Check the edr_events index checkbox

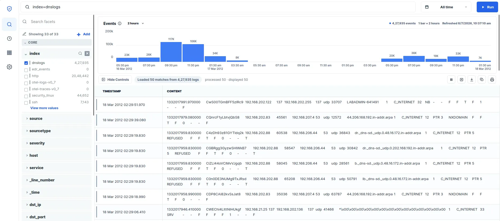(26, 70)
